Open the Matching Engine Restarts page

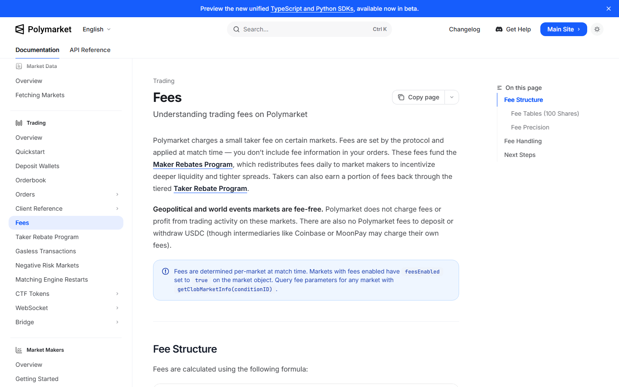(52, 279)
